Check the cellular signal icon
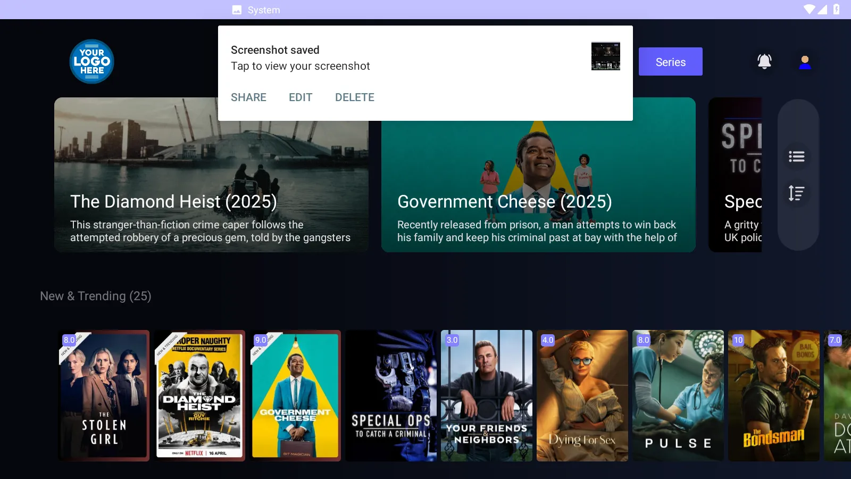Image resolution: width=851 pixels, height=479 pixels. (822, 9)
